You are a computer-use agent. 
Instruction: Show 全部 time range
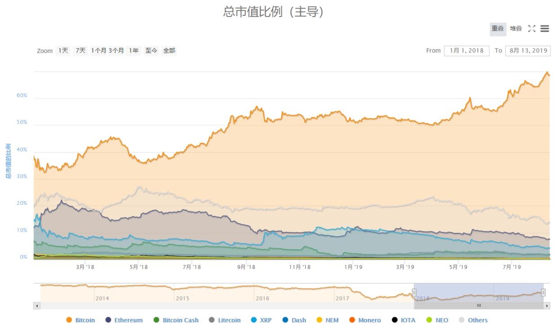pos(169,51)
